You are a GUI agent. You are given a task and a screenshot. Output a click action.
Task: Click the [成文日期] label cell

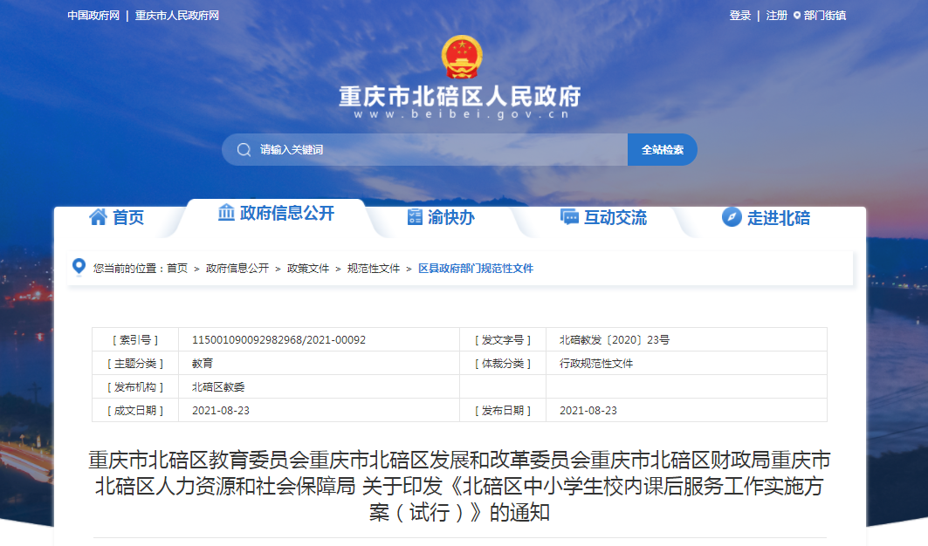pyautogui.click(x=135, y=411)
